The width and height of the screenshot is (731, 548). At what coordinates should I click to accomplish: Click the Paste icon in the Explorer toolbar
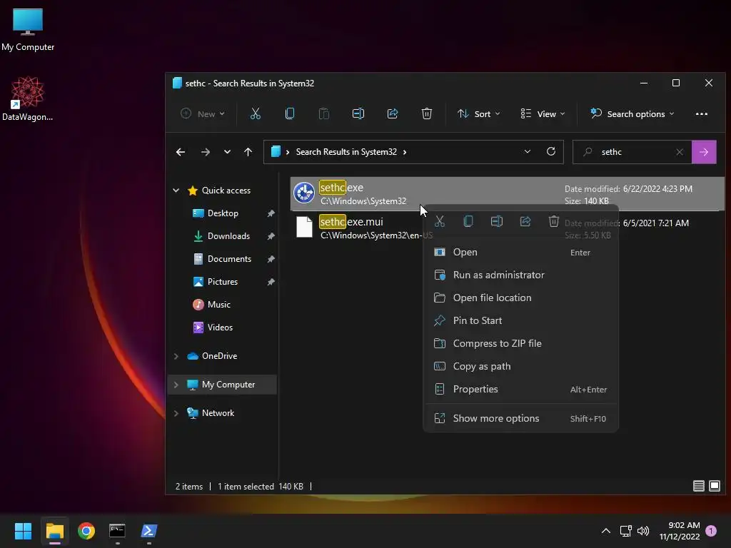323,113
